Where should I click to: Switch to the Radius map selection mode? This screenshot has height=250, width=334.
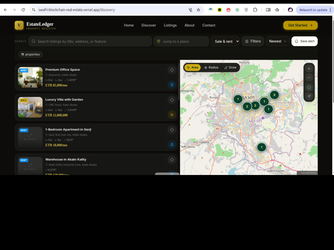(211, 68)
